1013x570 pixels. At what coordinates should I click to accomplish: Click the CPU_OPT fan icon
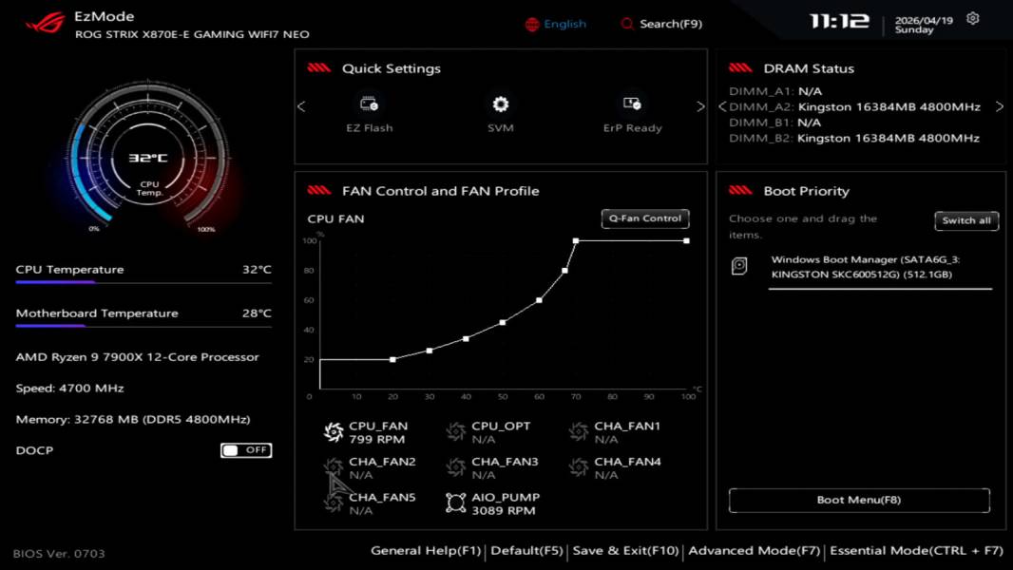point(455,432)
